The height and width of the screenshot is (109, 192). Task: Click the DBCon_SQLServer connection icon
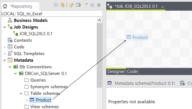[21, 74]
